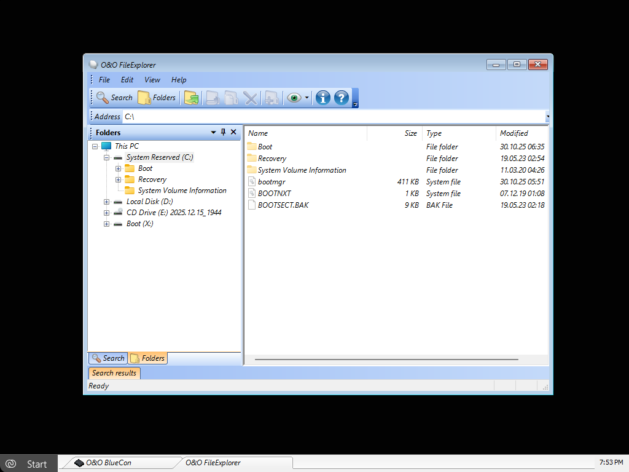Open the dropdown arrow beside the eye icon
Viewport: 629px width, 472px height.
pos(307,98)
